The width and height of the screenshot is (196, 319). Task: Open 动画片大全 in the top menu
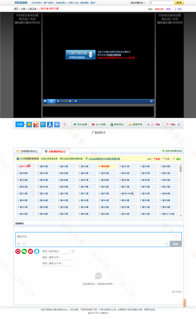[x=73, y=3]
